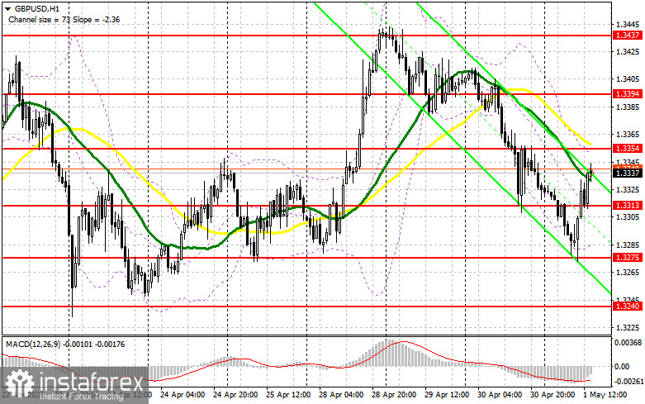Click the 1.3394 red level label
This screenshot has height=404, width=645.
pos(628,94)
